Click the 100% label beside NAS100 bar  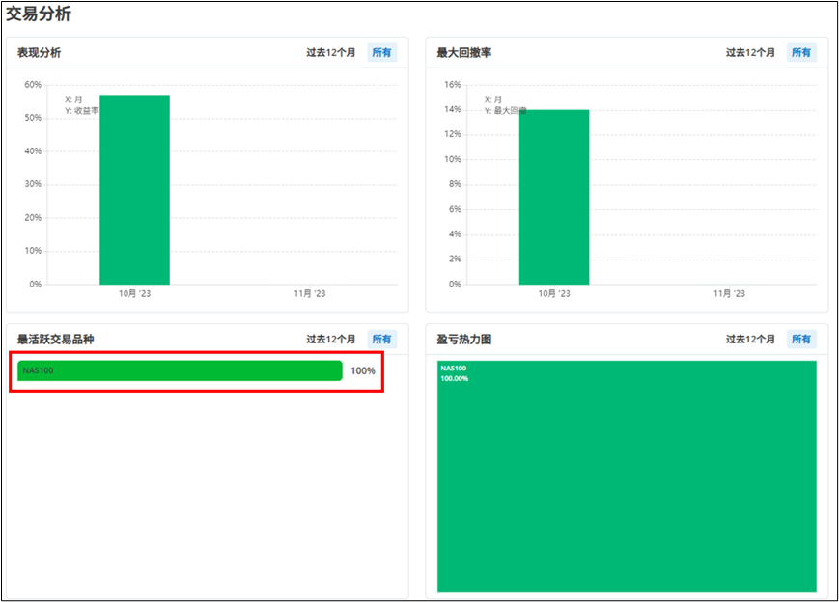363,370
